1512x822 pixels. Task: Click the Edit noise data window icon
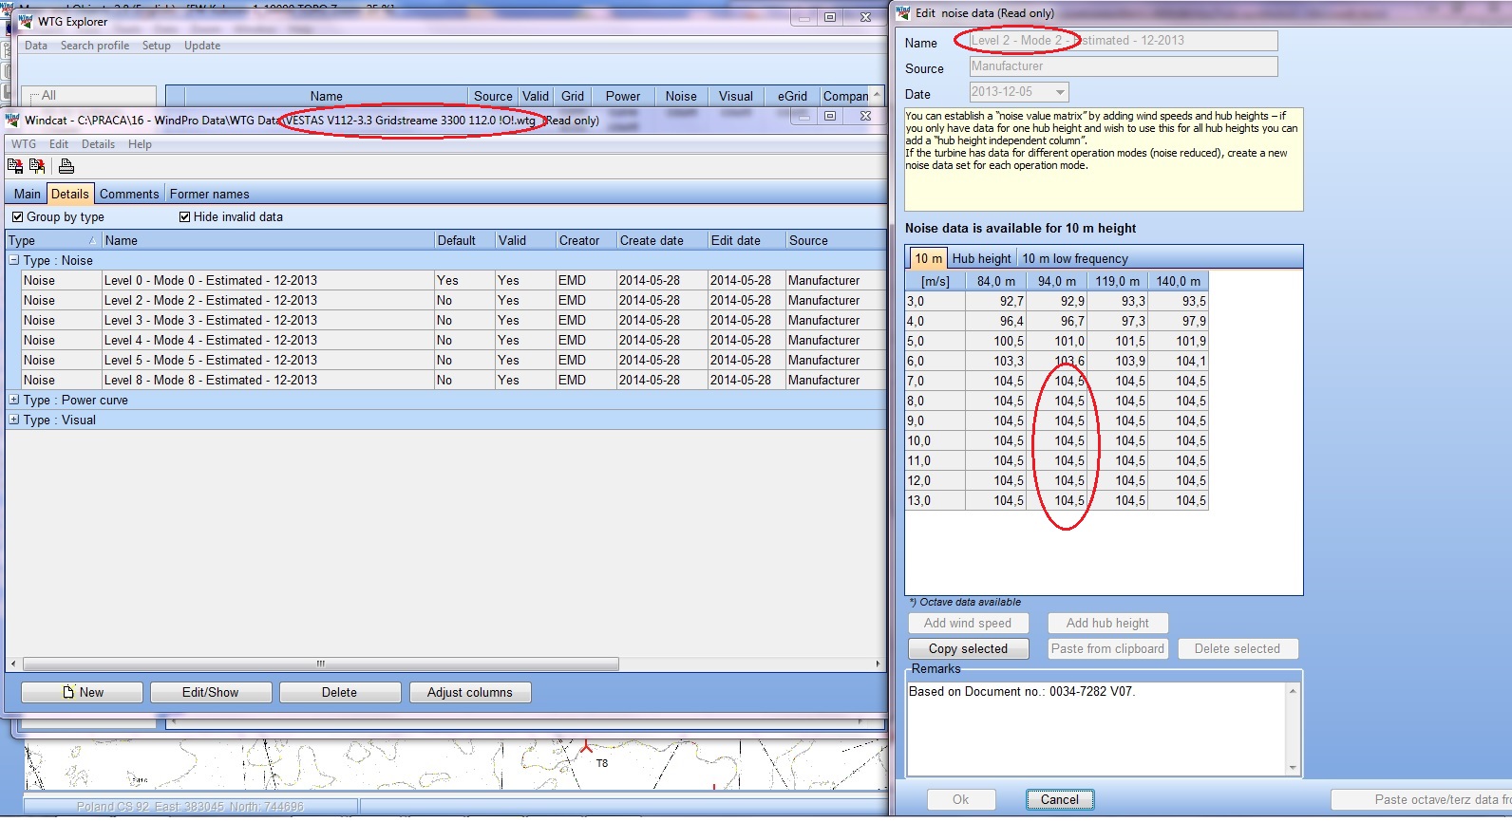tap(902, 12)
